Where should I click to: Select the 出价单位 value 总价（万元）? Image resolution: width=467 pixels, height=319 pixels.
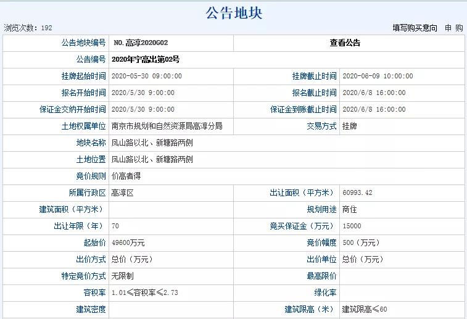(363, 259)
